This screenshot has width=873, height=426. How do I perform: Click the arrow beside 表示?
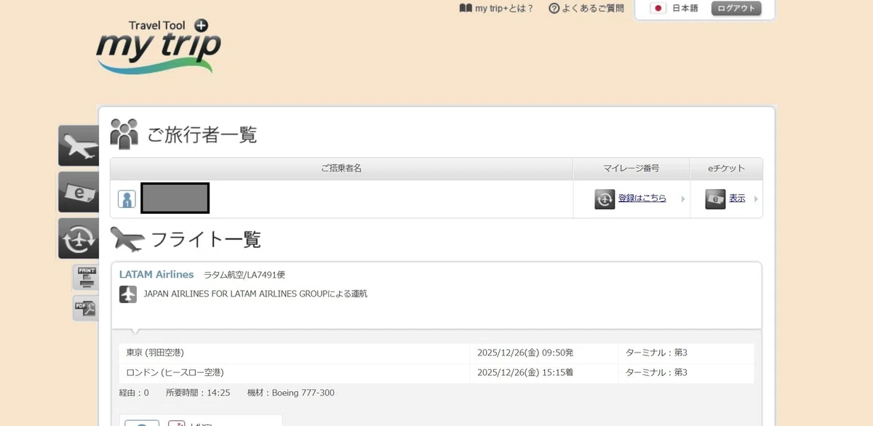[x=756, y=199]
